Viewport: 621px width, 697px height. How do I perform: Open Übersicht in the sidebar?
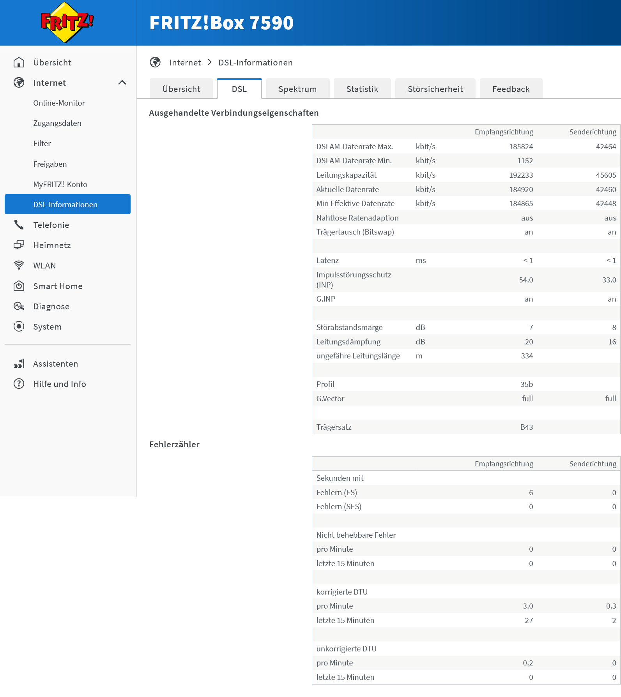tap(52, 62)
